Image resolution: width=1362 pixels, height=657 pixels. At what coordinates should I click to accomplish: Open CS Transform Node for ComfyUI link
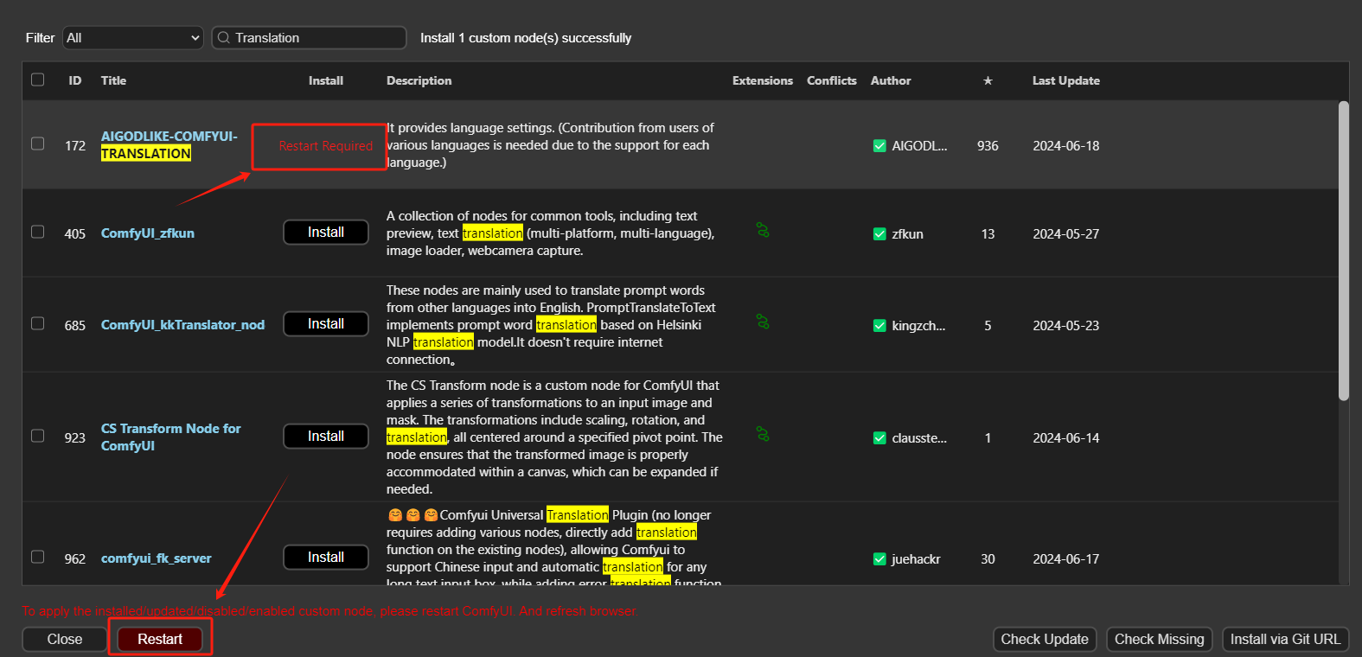point(170,437)
